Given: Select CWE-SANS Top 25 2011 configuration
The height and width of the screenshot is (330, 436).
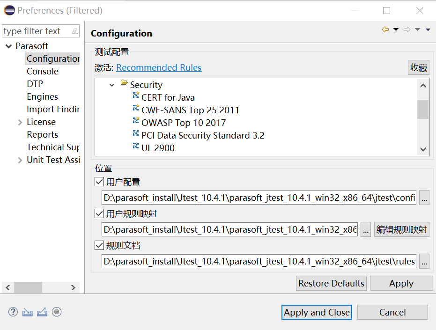Looking at the screenshot, I should (x=190, y=110).
